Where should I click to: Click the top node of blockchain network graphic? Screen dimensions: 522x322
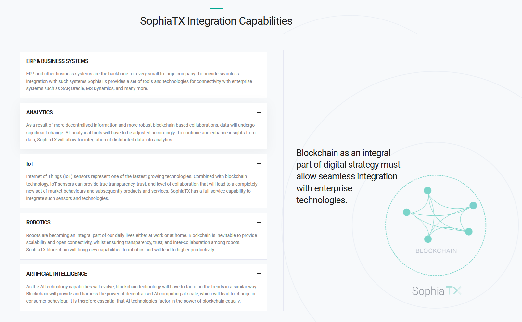[427, 191]
